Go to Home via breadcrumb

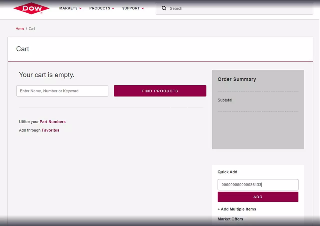(20, 28)
